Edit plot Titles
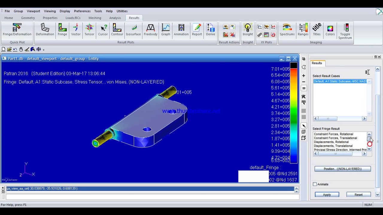 pyautogui.click(x=317, y=30)
